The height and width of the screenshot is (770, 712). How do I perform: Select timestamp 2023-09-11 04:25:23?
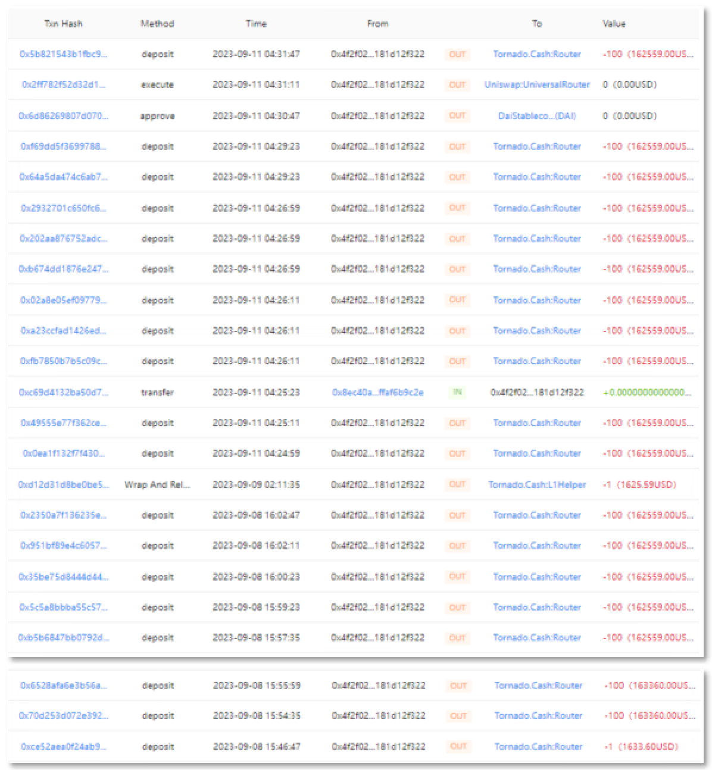point(256,392)
